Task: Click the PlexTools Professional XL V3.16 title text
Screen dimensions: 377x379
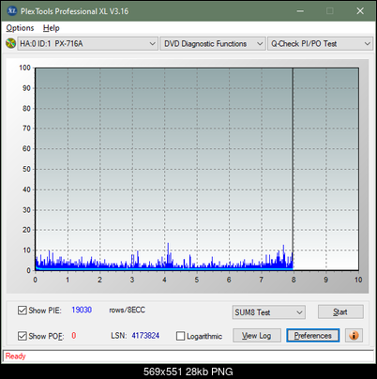Action: [74, 11]
